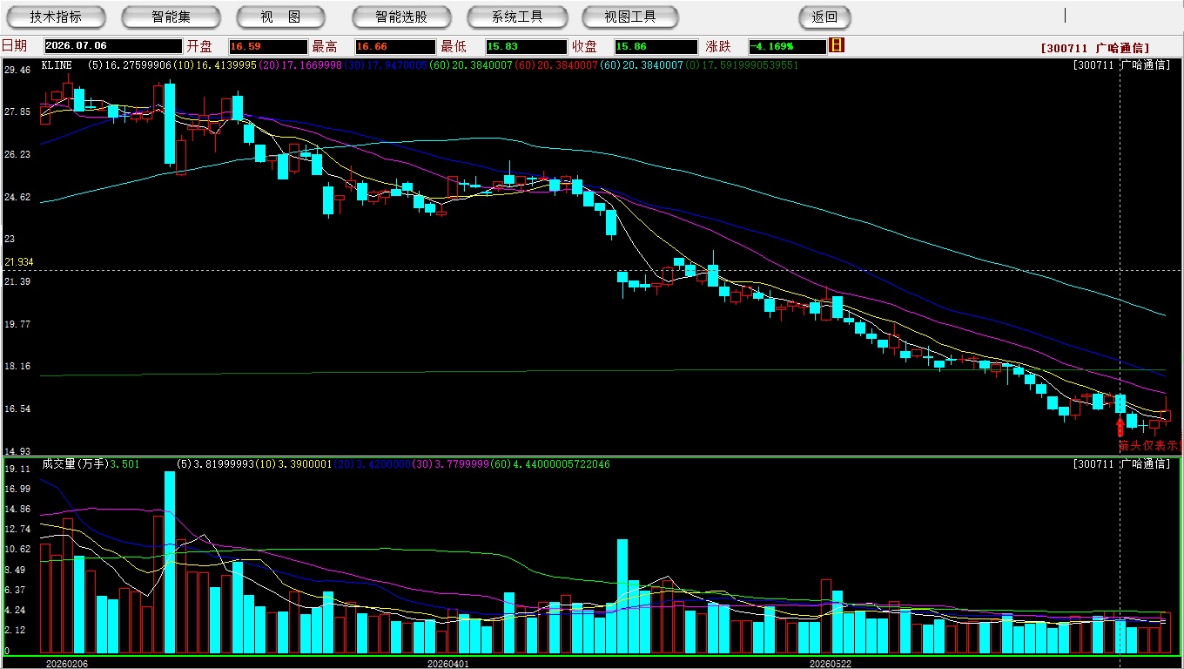This screenshot has width=1184, height=669.
Task: Click the 20260401 date label on the axis
Action: click(447, 664)
